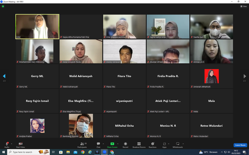
Task: Select the Gerry ML participant tile
Action: (37, 76)
